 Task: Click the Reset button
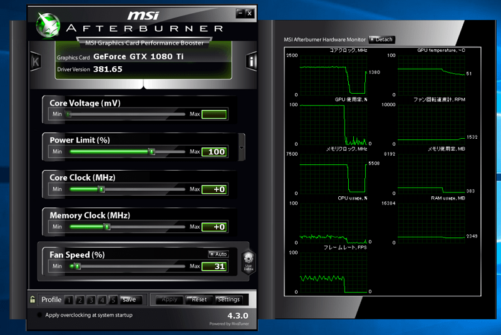[199, 299]
